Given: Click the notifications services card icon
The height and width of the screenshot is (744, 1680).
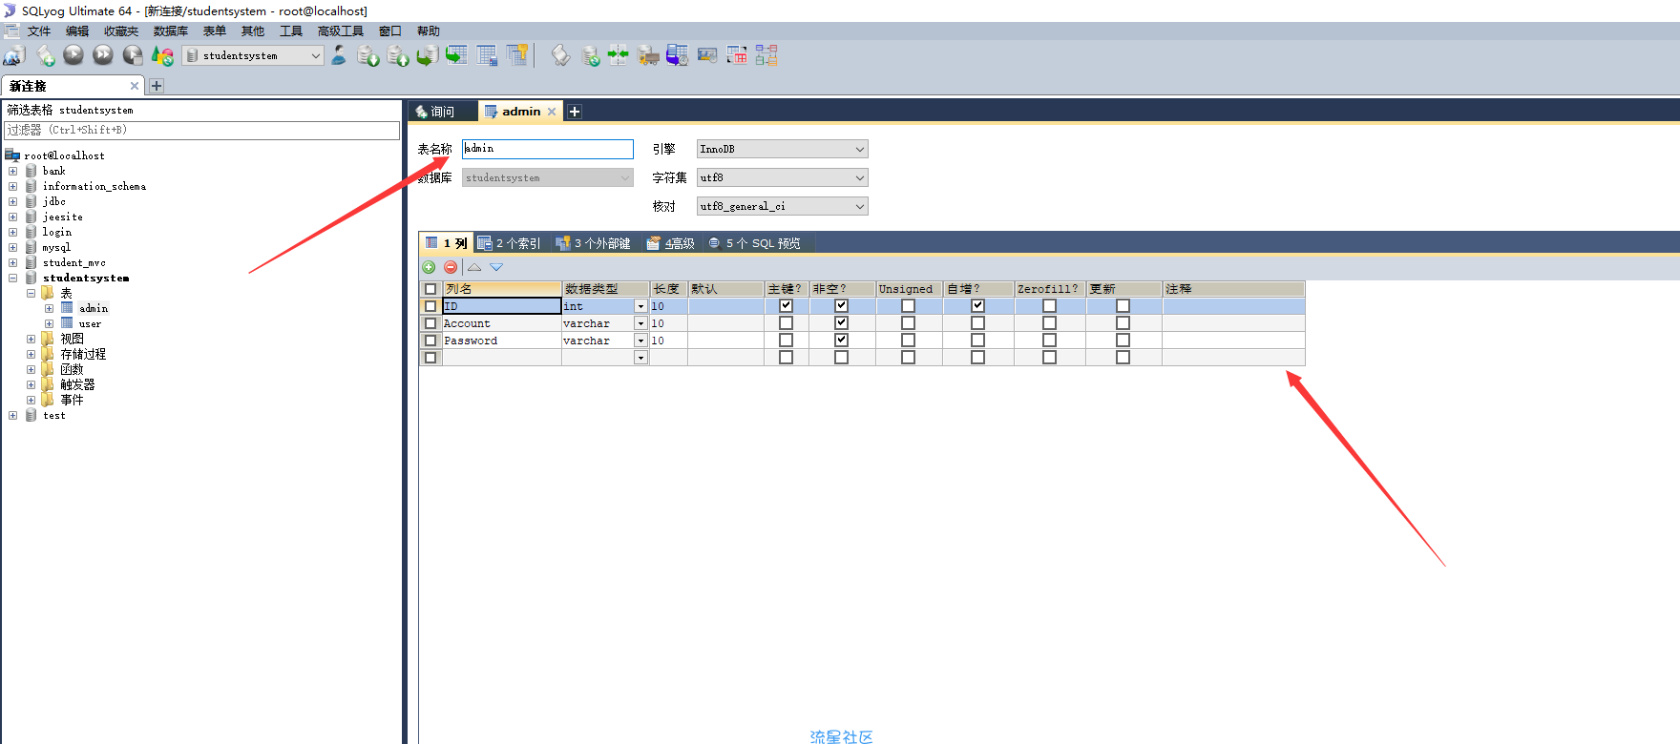Looking at the screenshot, I should click(707, 55).
